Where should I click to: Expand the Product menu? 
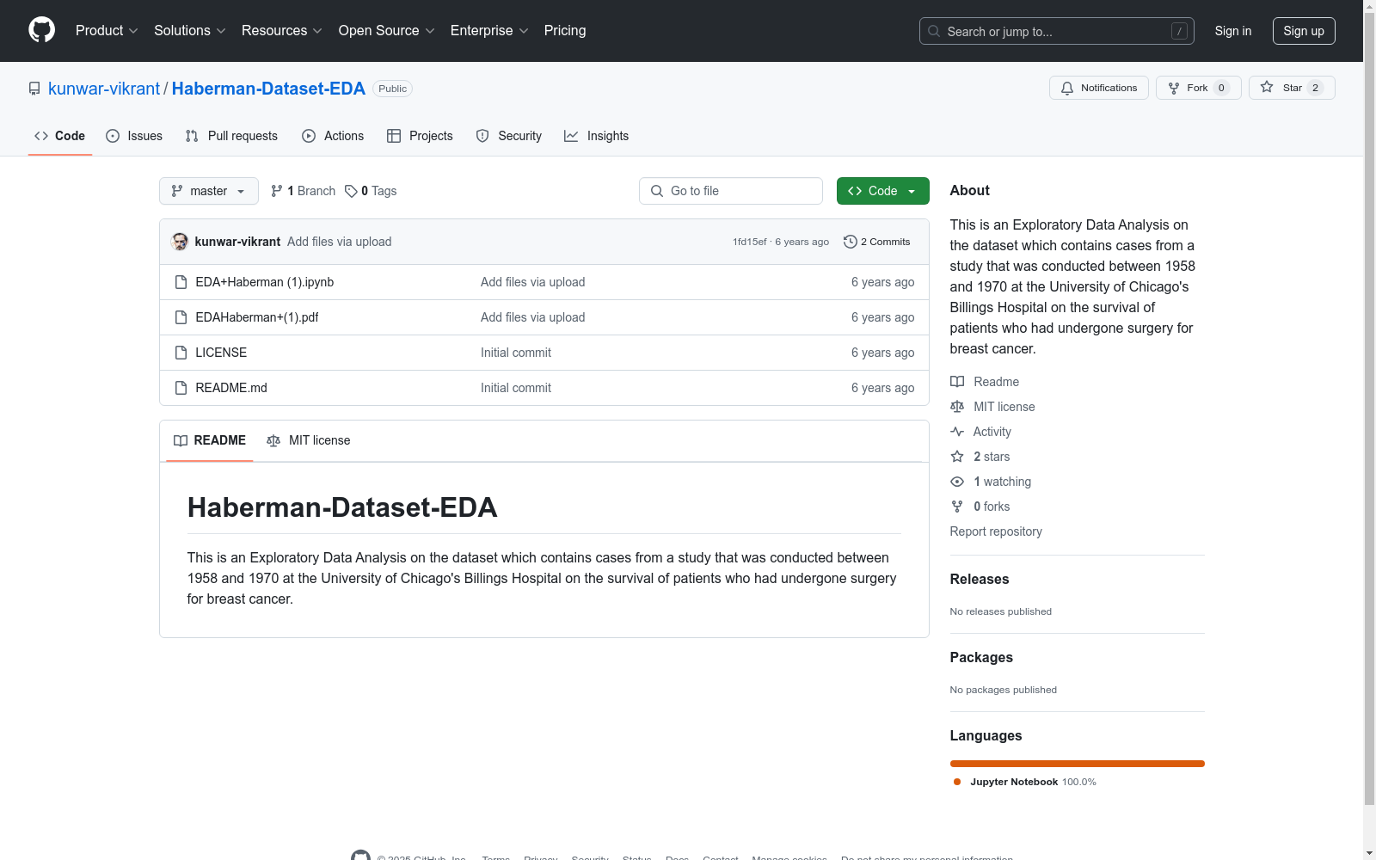click(107, 31)
